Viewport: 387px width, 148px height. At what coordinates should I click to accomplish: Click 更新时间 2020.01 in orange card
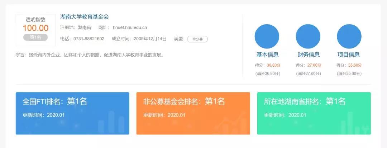tap(164, 115)
